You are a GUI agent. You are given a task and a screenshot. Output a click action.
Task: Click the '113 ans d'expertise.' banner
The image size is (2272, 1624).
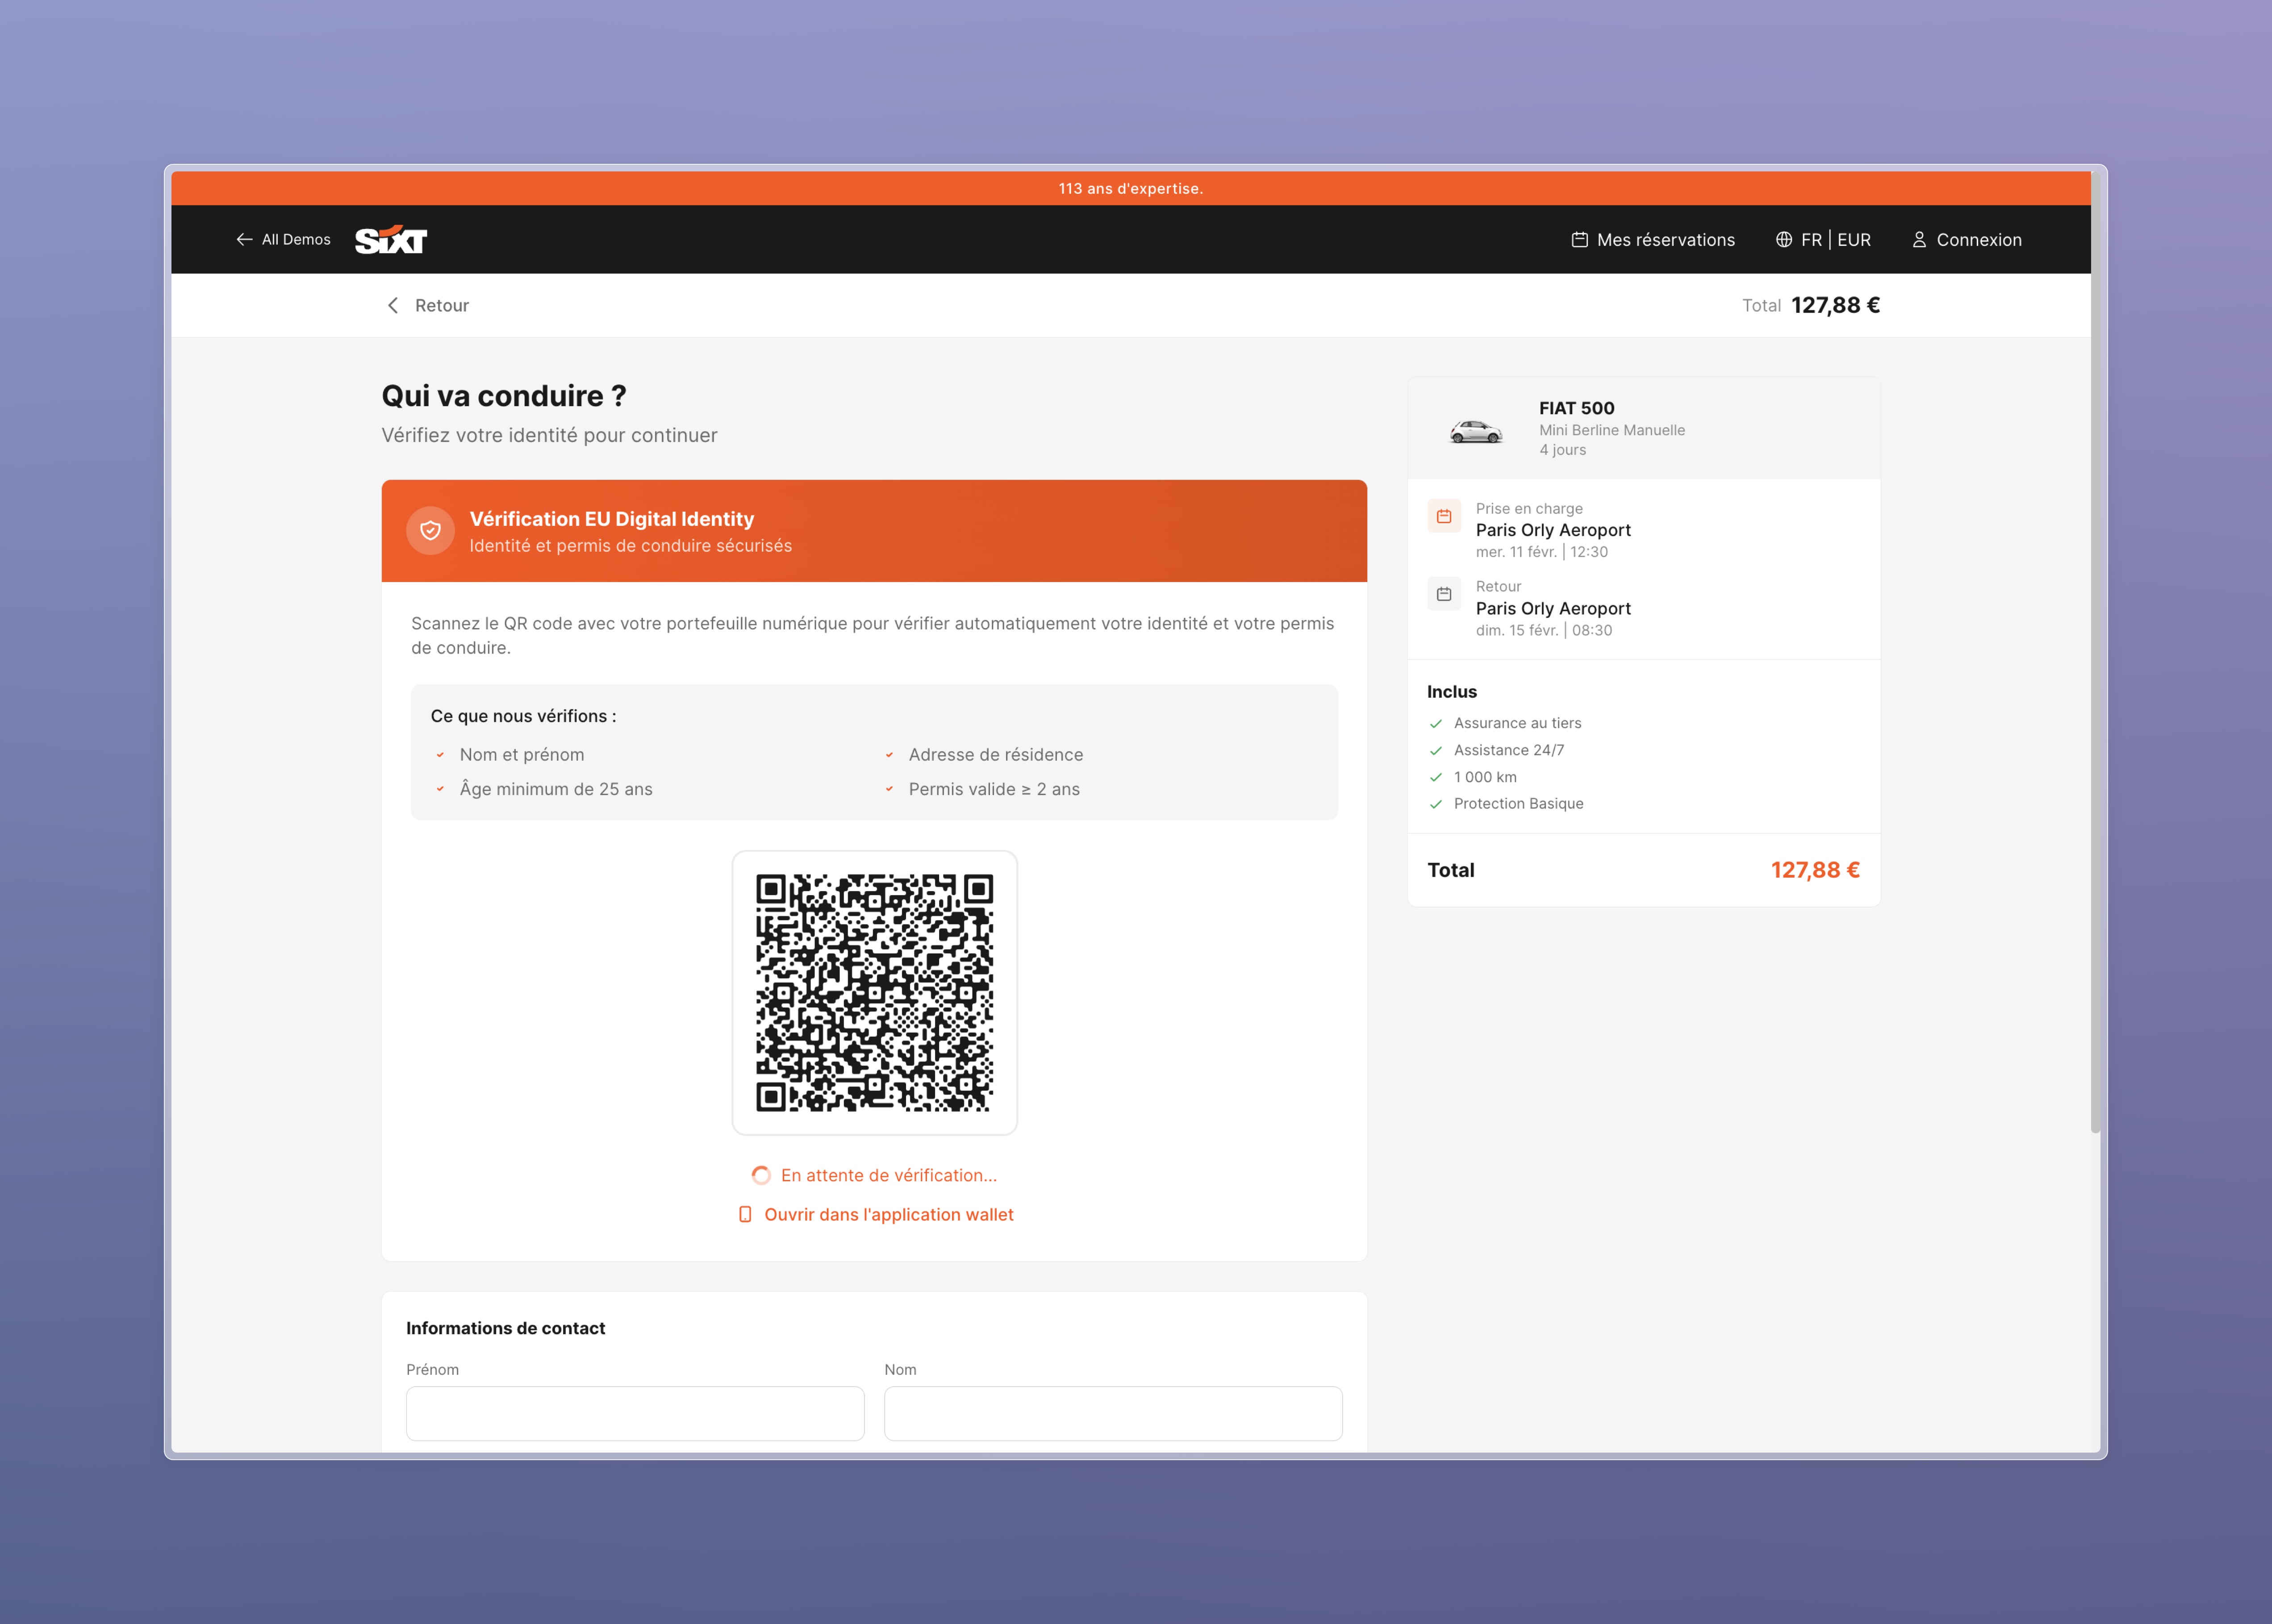click(1131, 189)
